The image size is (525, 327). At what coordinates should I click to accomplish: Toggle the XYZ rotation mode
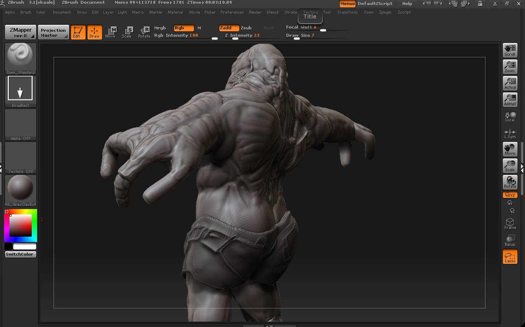[510, 195]
